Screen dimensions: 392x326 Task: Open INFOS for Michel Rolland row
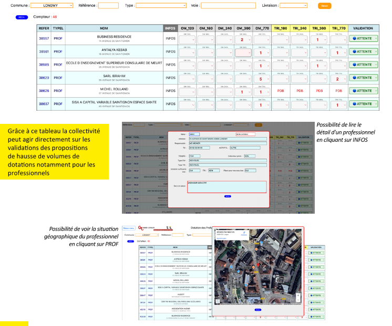point(170,91)
